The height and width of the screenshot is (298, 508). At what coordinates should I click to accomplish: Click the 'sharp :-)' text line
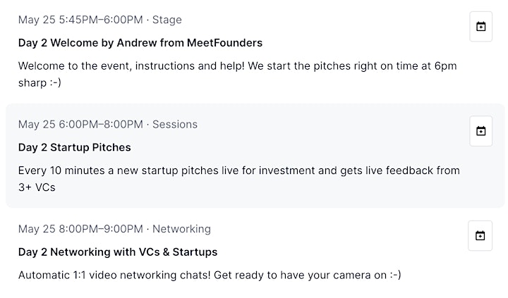(x=40, y=83)
